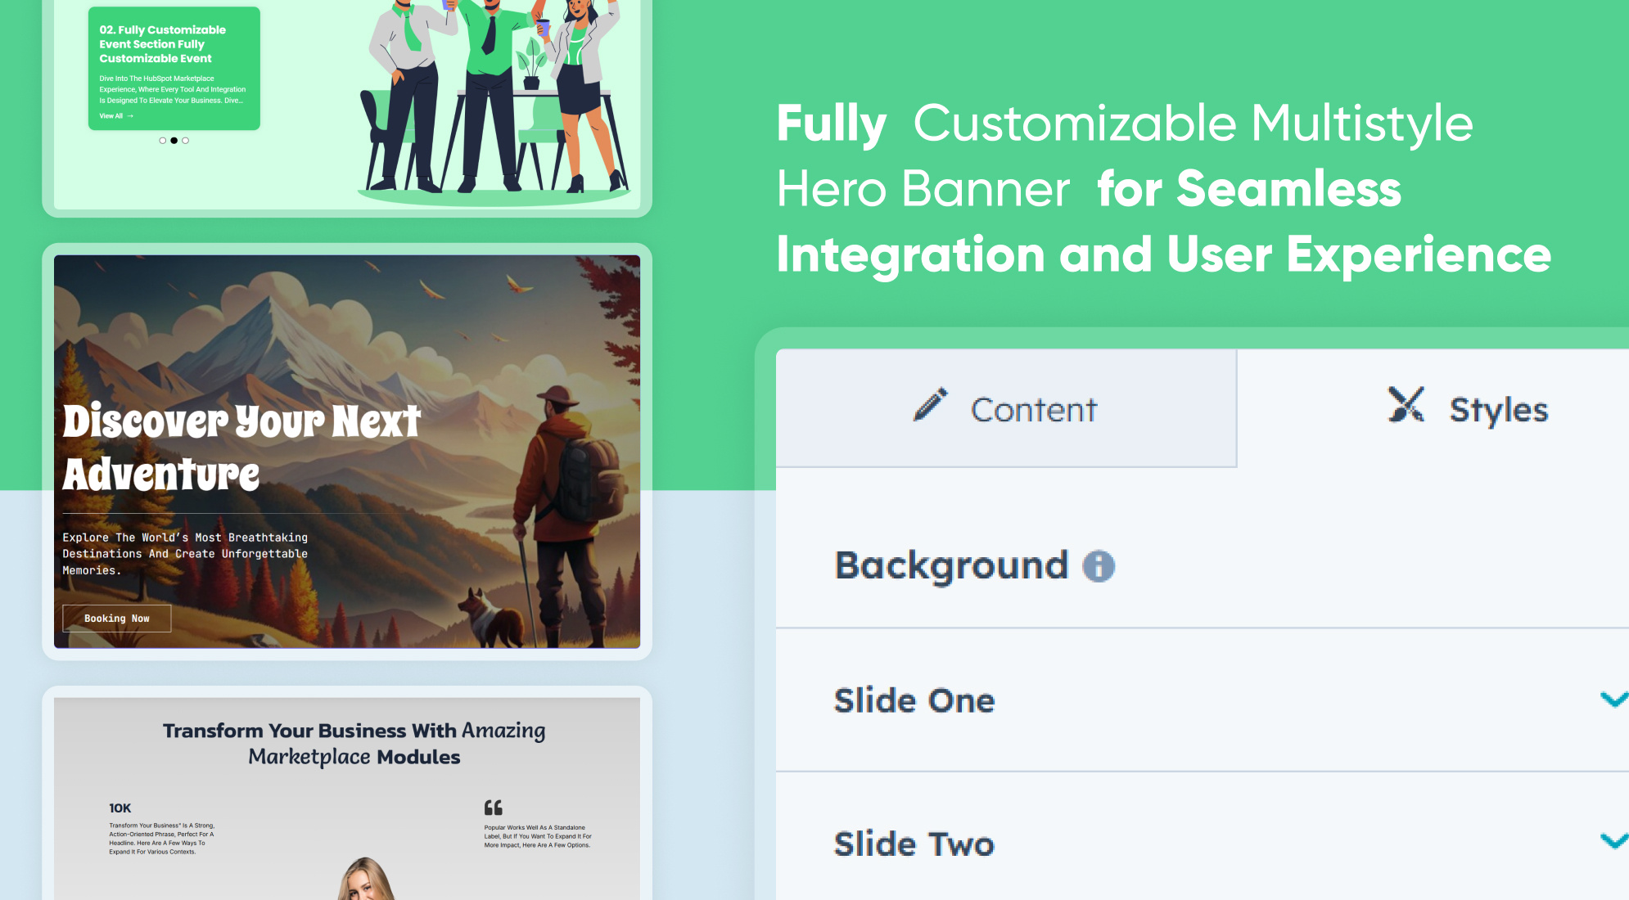Click the quotation mark icon above Popular Works text

coord(493,808)
